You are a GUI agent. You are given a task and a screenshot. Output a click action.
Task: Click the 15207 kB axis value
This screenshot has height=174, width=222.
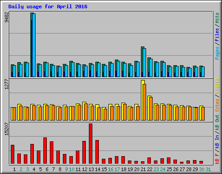point(7,129)
